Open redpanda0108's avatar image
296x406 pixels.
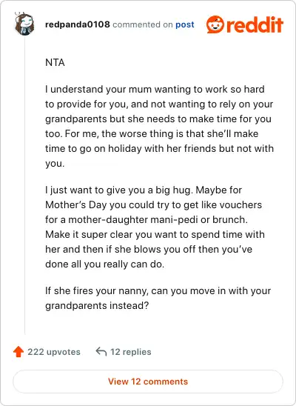[24, 24]
